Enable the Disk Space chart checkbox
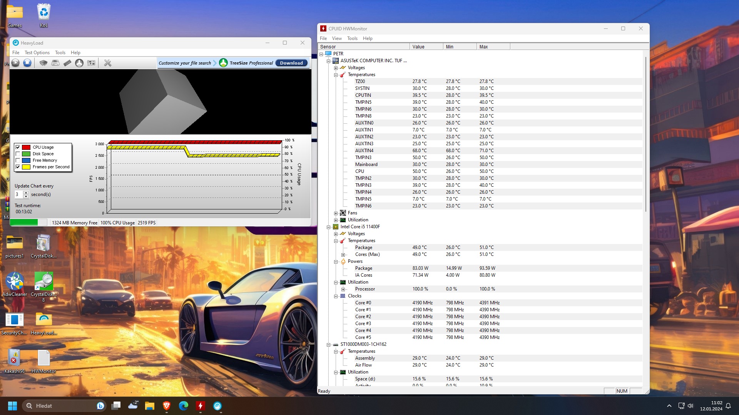The image size is (739, 415). pyautogui.click(x=18, y=154)
